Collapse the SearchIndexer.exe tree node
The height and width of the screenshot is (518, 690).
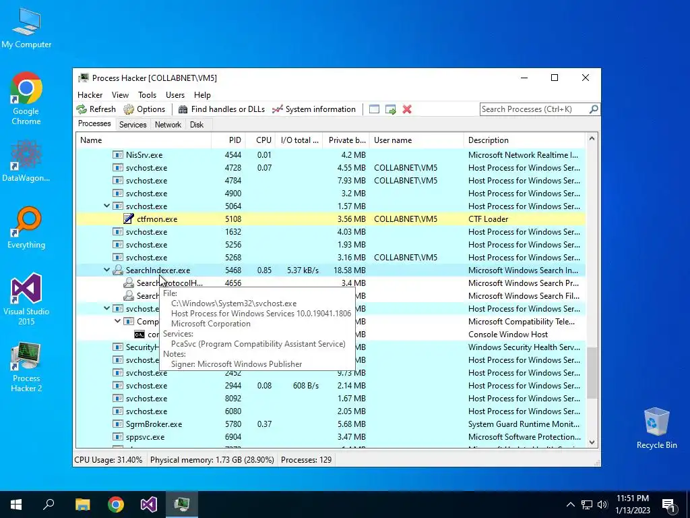[106, 270]
